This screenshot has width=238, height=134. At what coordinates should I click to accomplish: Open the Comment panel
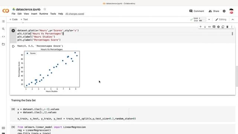(x=197, y=11)
